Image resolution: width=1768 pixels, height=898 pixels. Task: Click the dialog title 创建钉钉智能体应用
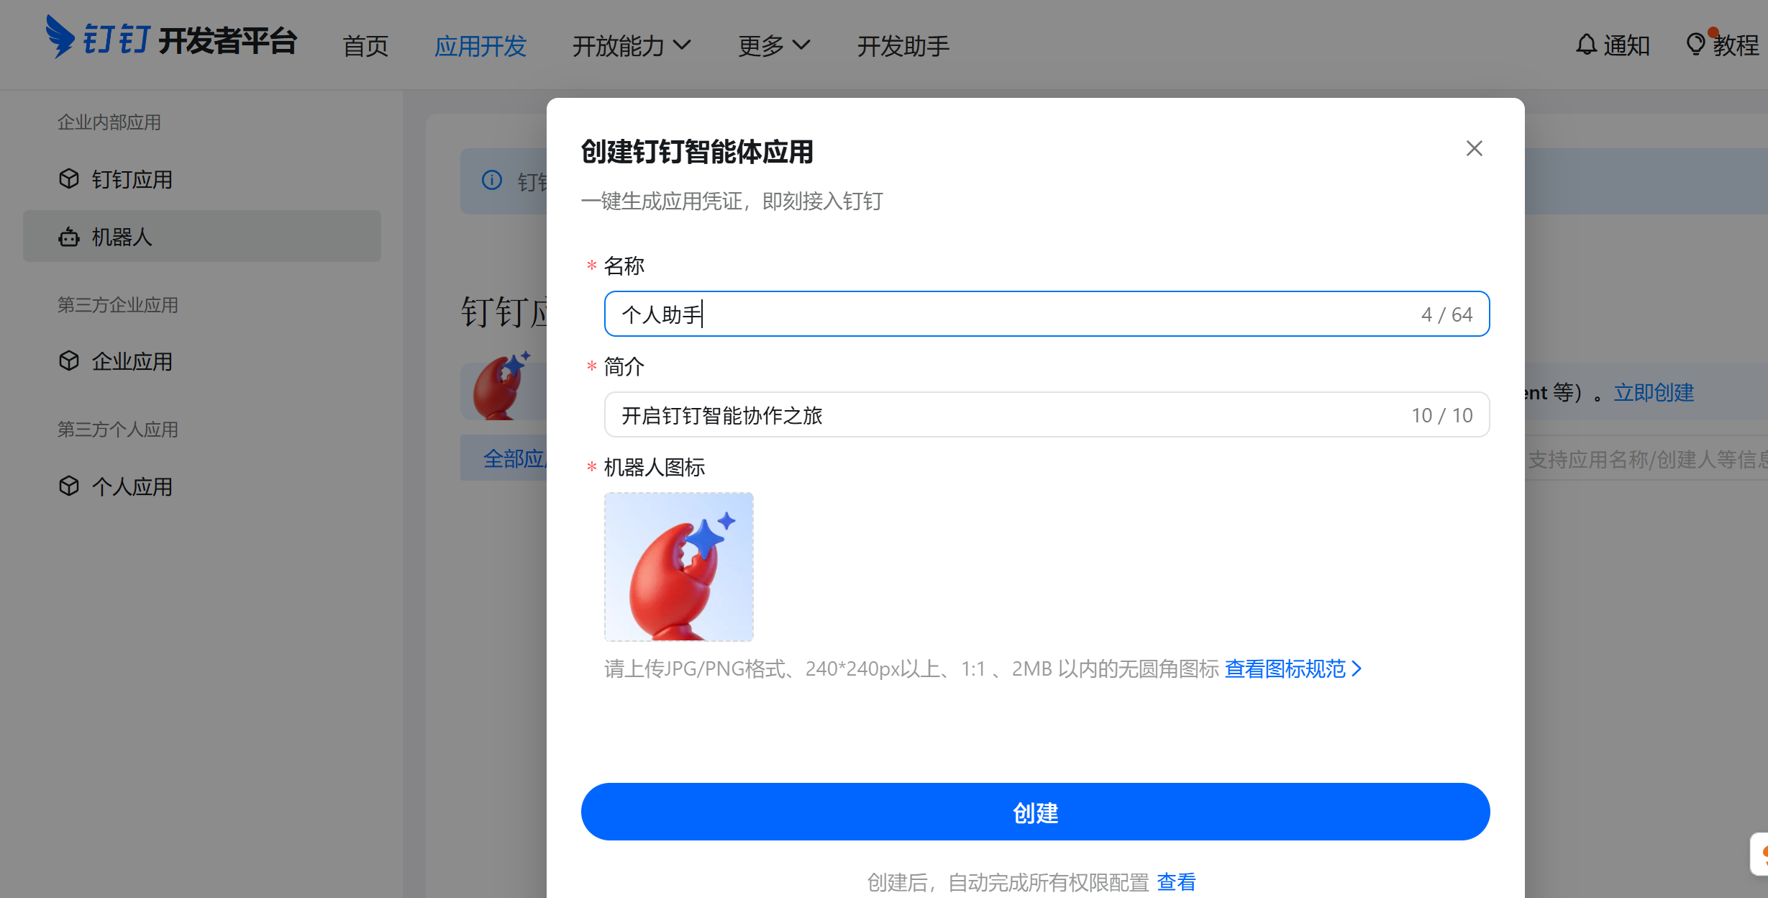pyautogui.click(x=697, y=152)
